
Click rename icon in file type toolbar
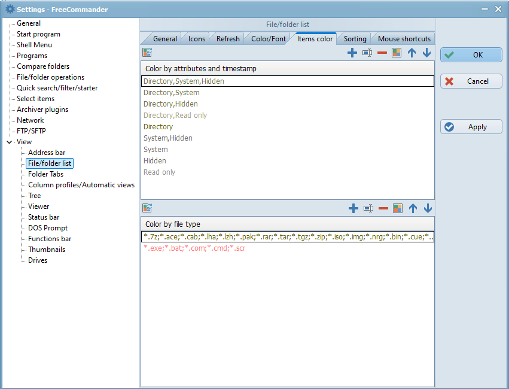click(368, 208)
